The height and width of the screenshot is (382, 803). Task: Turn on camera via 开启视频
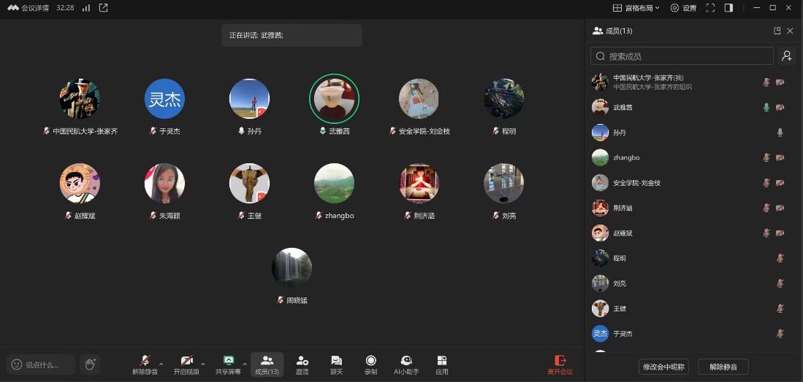tap(186, 365)
